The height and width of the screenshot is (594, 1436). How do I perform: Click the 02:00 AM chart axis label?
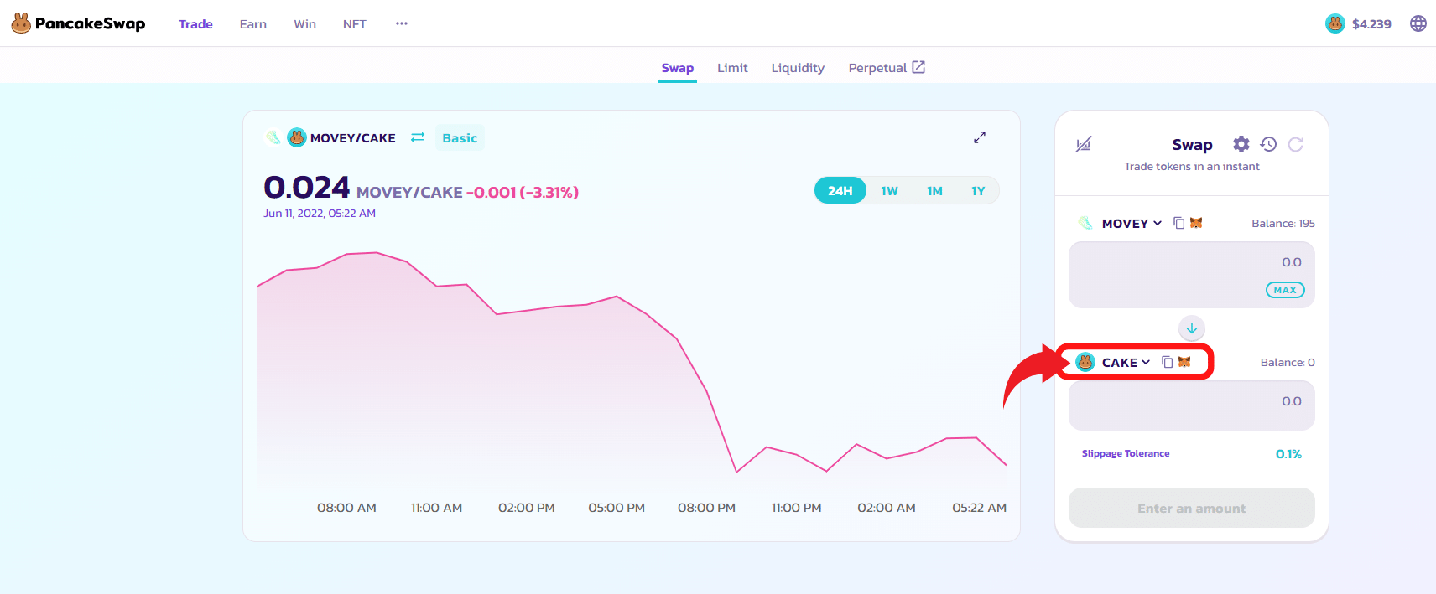pyautogui.click(x=887, y=508)
